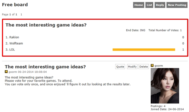The height and width of the screenshot is (112, 189).
Task: Click the Free board heading
Action: pos(15,5)
